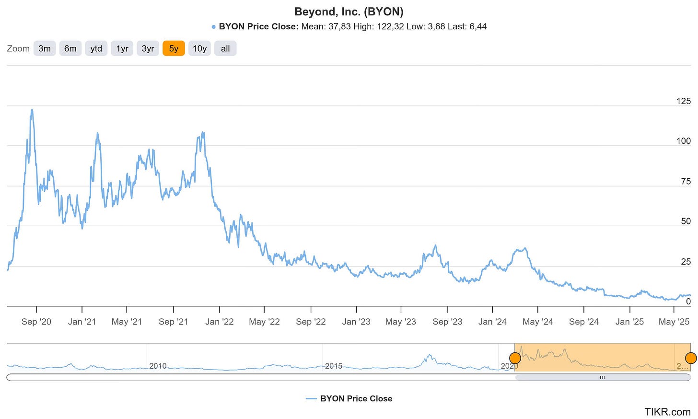This screenshot has height=419, width=698.
Task: Choose the 3yr zoom button
Action: (x=148, y=48)
